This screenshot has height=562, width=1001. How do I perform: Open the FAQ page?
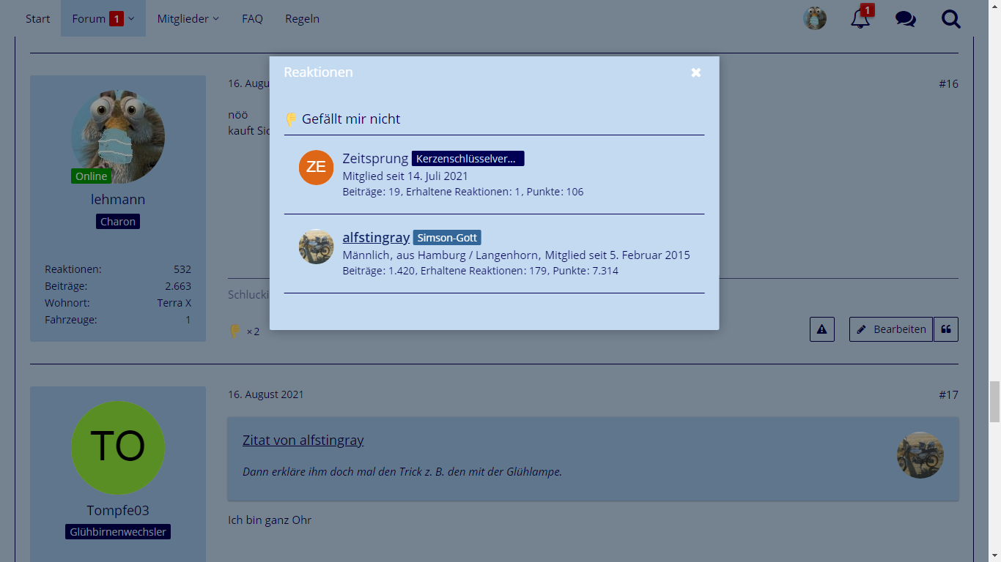coord(252,18)
